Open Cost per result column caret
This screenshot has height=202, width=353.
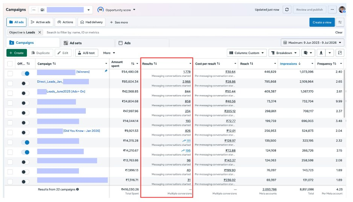(235, 64)
